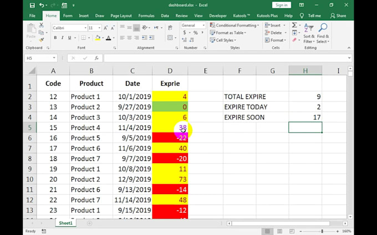Open Find & Select menu
377x235 pixels.
point(323,33)
